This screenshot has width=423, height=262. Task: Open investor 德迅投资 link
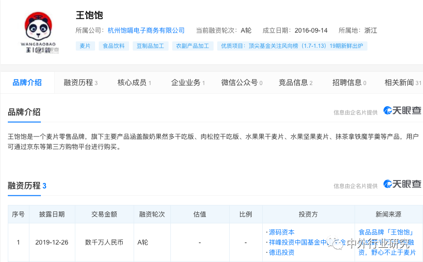(282, 252)
